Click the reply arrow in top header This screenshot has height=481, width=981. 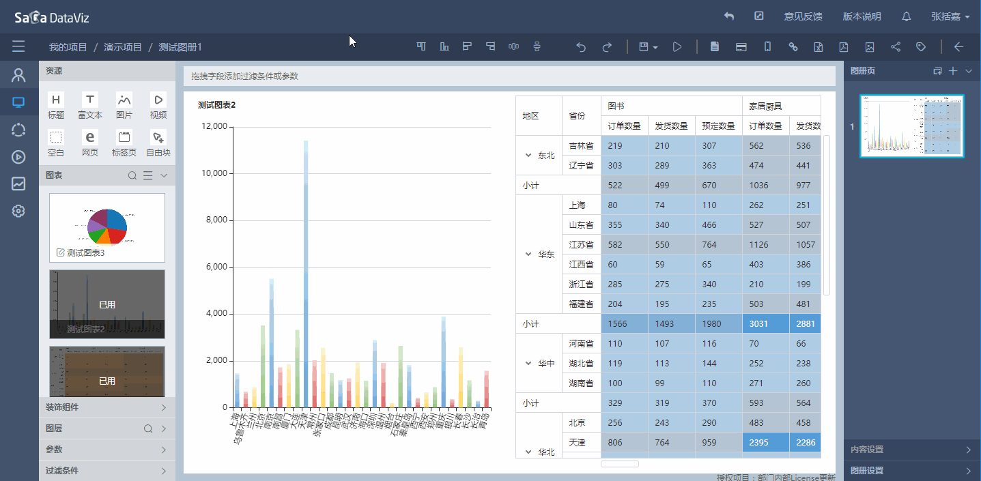click(x=729, y=16)
